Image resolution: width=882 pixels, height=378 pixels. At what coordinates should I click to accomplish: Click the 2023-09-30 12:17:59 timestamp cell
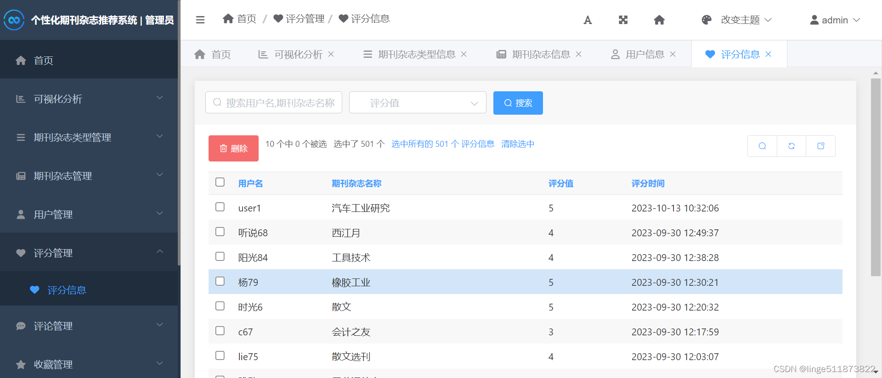pyautogui.click(x=675, y=332)
